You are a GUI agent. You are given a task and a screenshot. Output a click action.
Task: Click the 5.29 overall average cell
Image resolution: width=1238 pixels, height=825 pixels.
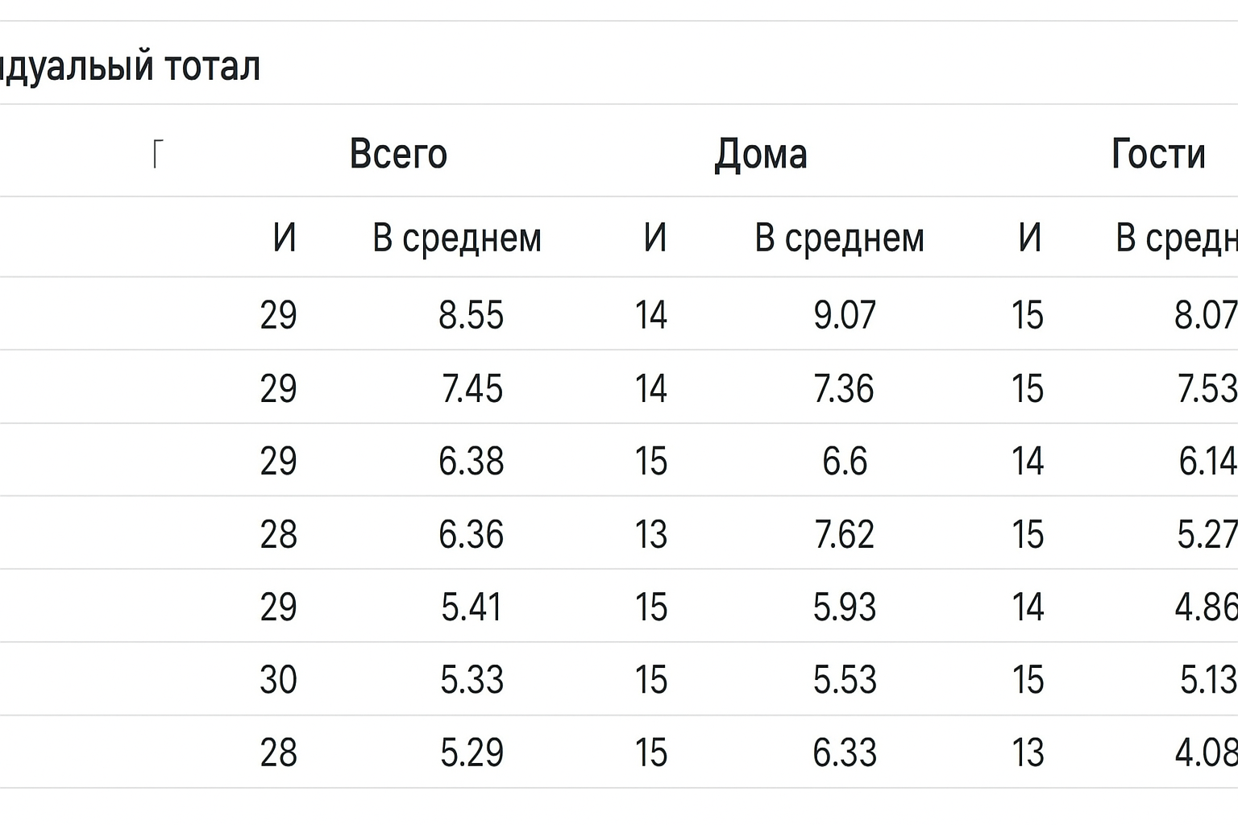[472, 753]
